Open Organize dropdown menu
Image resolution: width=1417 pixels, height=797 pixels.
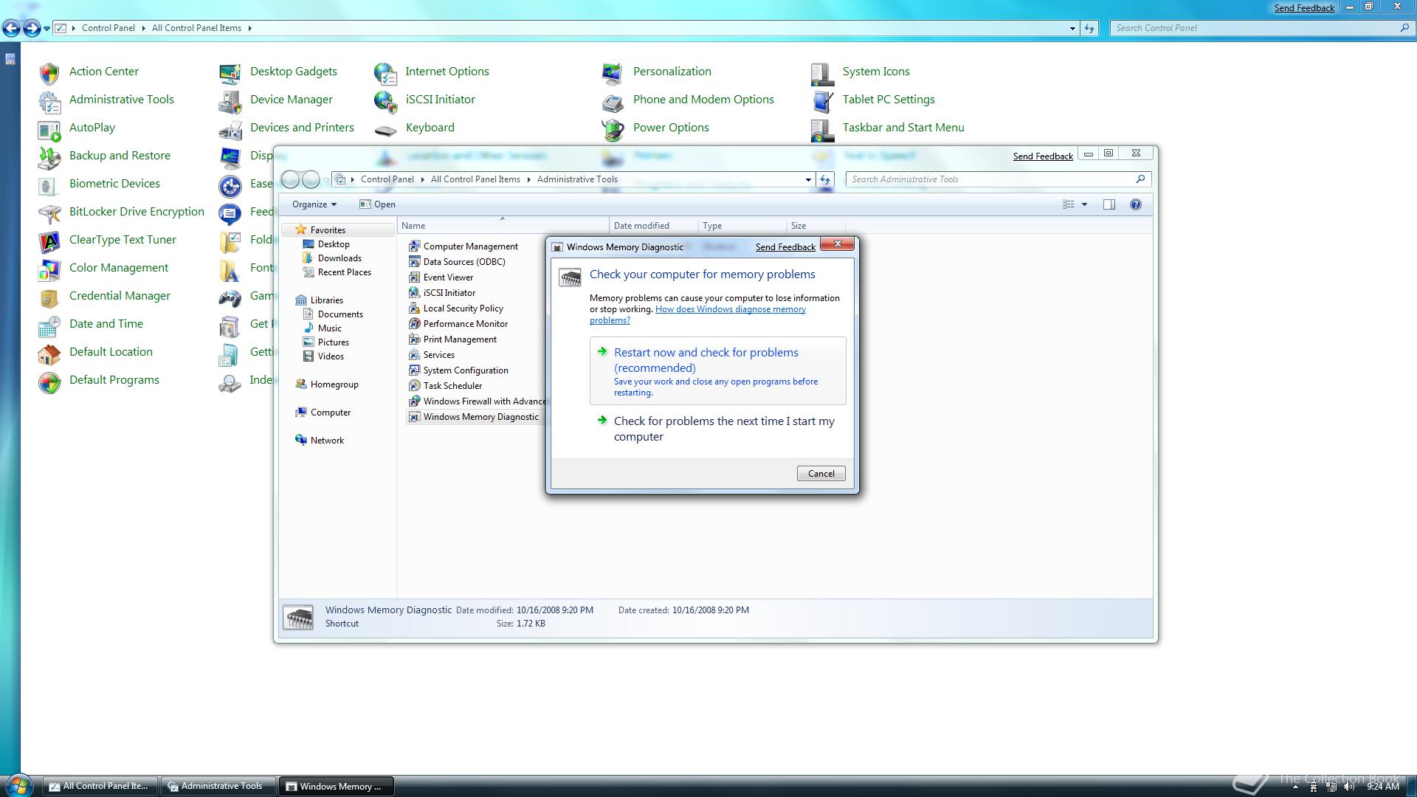(x=314, y=204)
